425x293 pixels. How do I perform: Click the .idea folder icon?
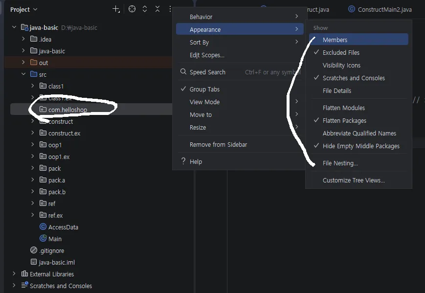pos(34,39)
